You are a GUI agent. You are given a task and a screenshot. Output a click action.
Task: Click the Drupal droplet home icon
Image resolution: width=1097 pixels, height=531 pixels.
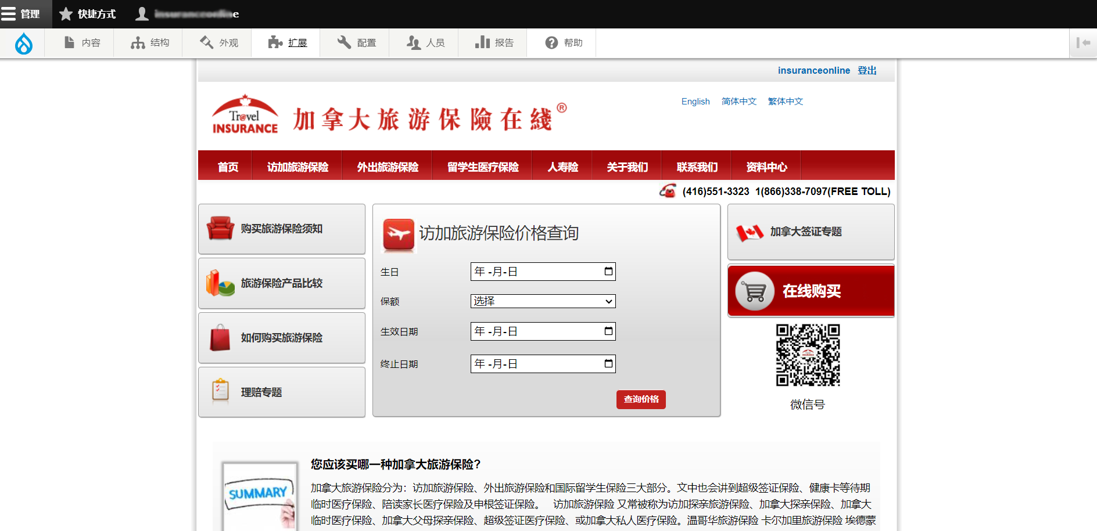coord(23,43)
